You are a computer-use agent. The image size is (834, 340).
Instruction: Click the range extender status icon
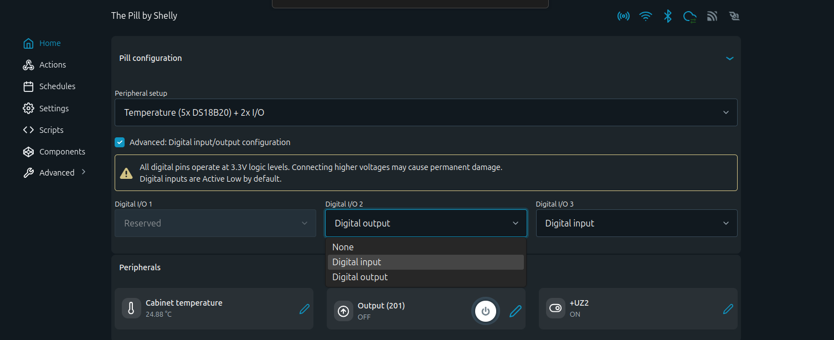click(x=712, y=16)
